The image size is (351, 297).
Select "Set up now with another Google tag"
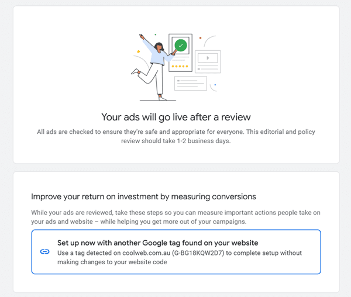[158, 243]
